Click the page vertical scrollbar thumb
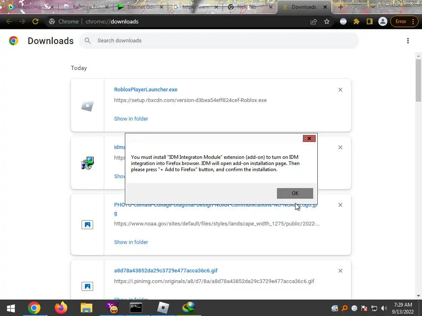Image resolution: width=422 pixels, height=316 pixels. click(x=418, y=80)
